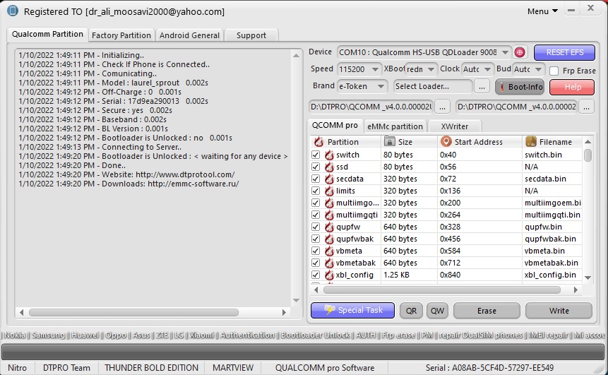Uncheck the multiimgqti partition checkbox
Image resolution: width=608 pixels, height=375 pixels.
coord(316,215)
